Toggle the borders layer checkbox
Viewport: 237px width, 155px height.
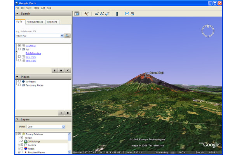tap(22, 145)
